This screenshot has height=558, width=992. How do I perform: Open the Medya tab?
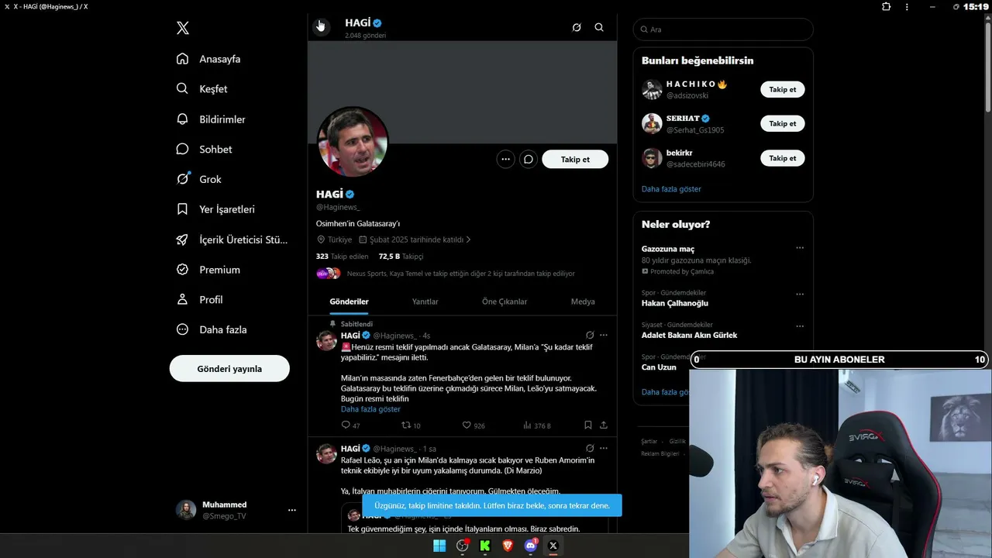pyautogui.click(x=583, y=301)
